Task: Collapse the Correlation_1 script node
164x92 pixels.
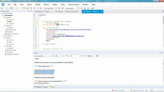Action: (3, 15)
